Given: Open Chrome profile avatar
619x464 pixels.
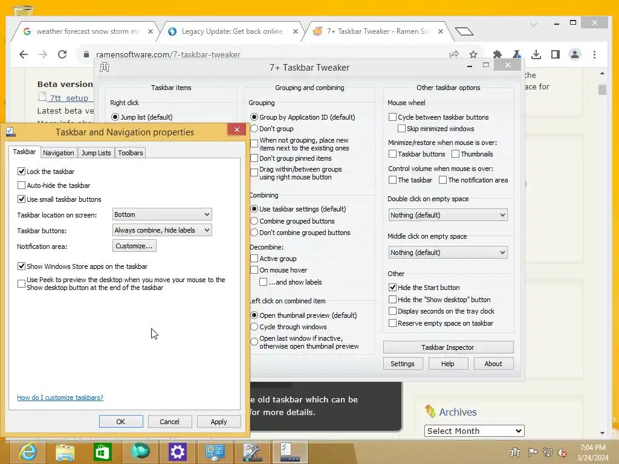Looking at the screenshot, I should tap(575, 54).
